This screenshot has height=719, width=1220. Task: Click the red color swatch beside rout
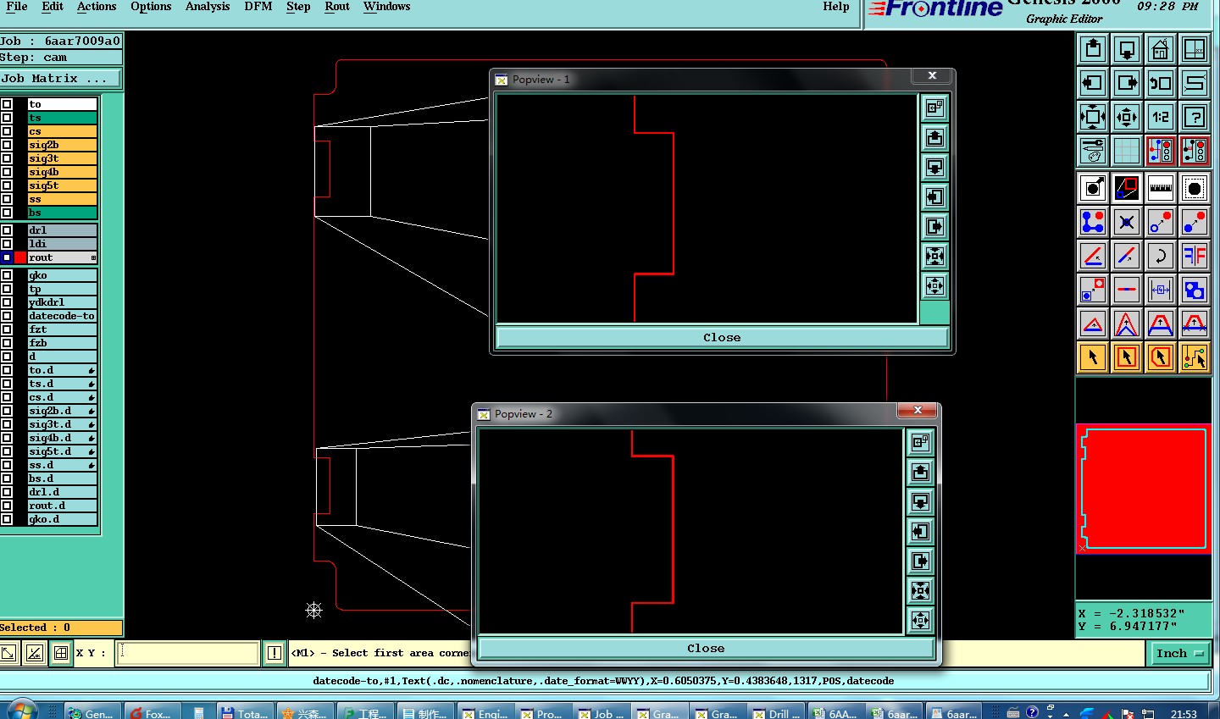coord(20,257)
